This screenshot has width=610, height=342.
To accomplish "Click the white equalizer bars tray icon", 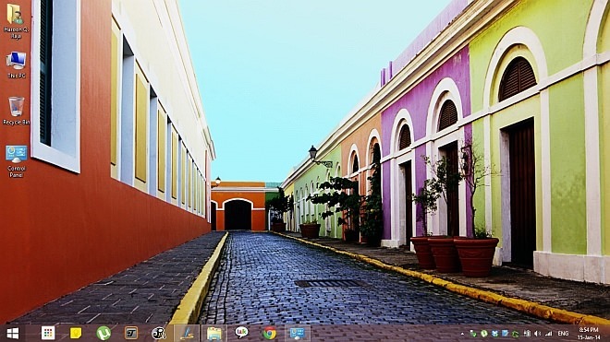I will point(527,334).
